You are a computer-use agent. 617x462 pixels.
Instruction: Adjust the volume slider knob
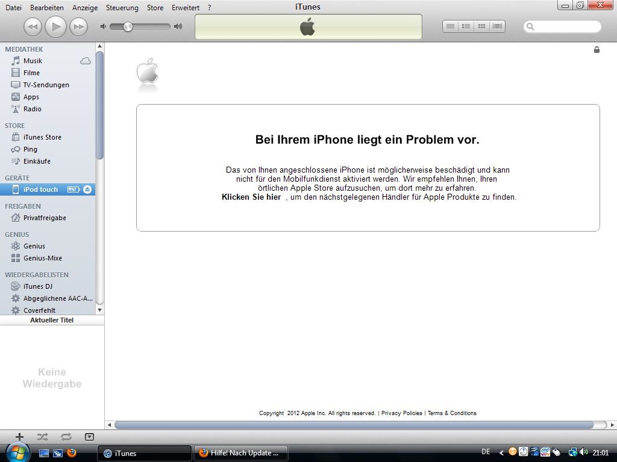click(x=128, y=26)
